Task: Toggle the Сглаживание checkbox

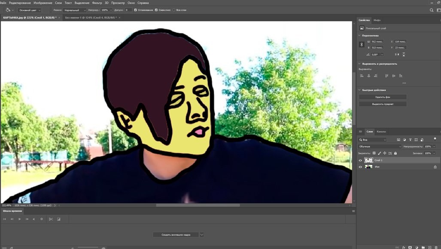Action: pos(136,10)
